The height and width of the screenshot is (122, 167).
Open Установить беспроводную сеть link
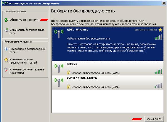click(27, 32)
